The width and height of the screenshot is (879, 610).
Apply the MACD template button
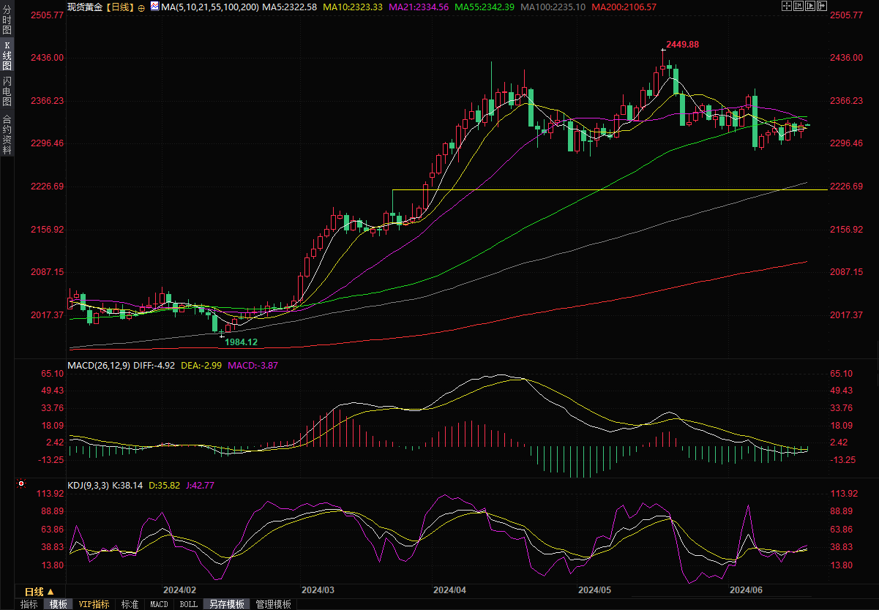[159, 604]
